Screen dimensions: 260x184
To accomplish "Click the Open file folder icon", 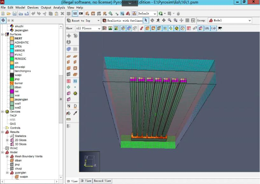I will tap(8, 14).
